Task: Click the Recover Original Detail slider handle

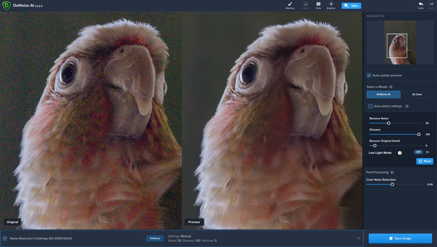Action: coord(375,146)
